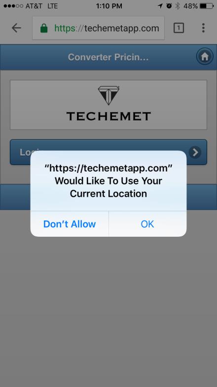Tap the location arrow status icon
This screenshot has width=217, height=387.
[x=160, y=6]
